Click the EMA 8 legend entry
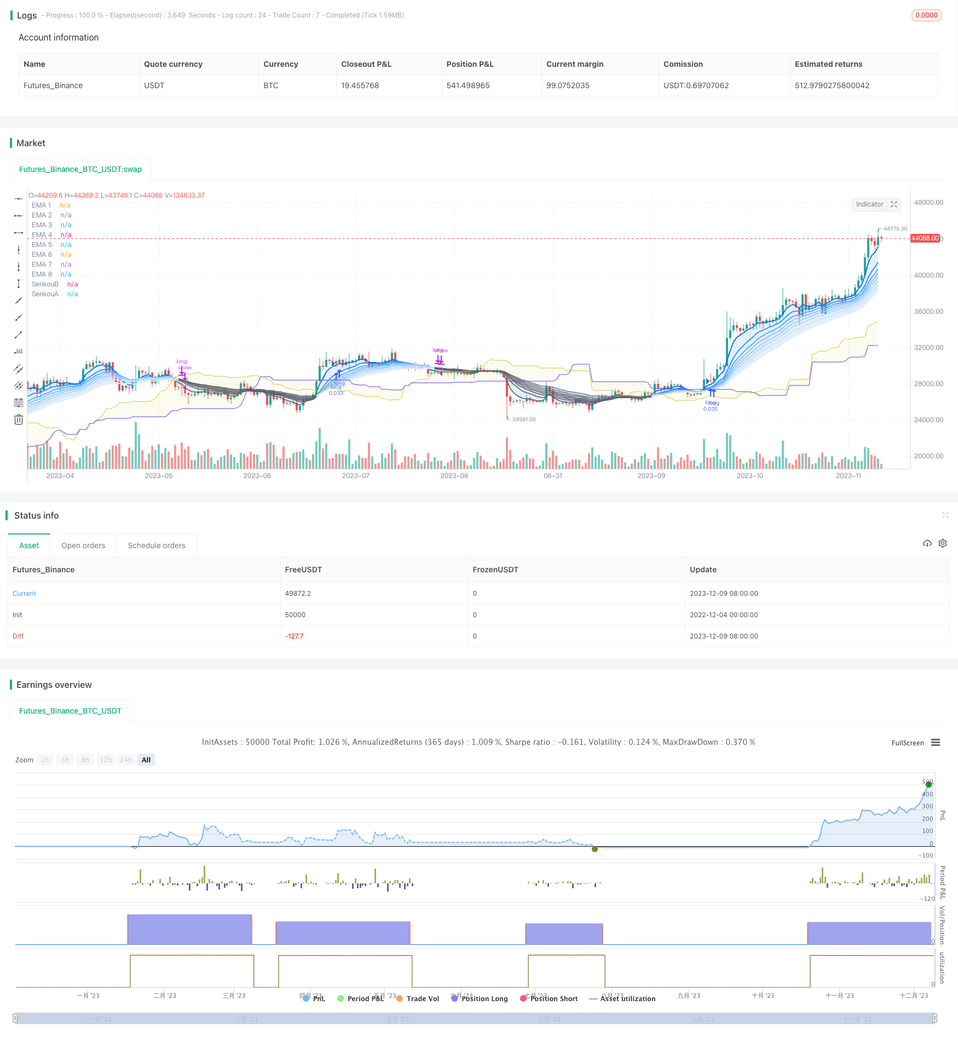The image size is (958, 1040). pyautogui.click(x=51, y=274)
